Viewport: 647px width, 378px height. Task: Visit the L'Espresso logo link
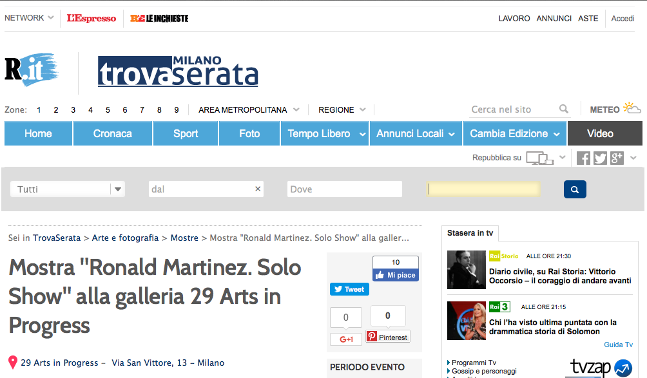92,18
